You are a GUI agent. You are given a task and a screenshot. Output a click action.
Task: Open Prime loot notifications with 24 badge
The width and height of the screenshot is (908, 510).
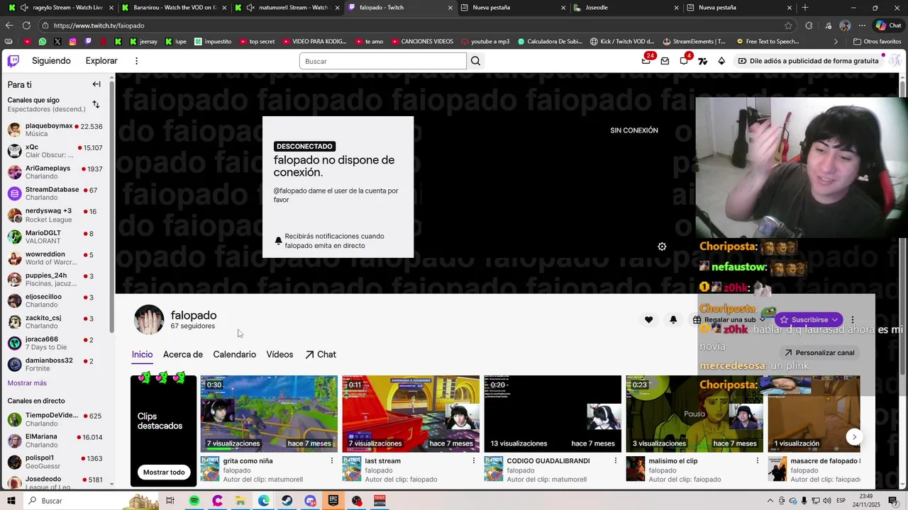click(x=646, y=61)
